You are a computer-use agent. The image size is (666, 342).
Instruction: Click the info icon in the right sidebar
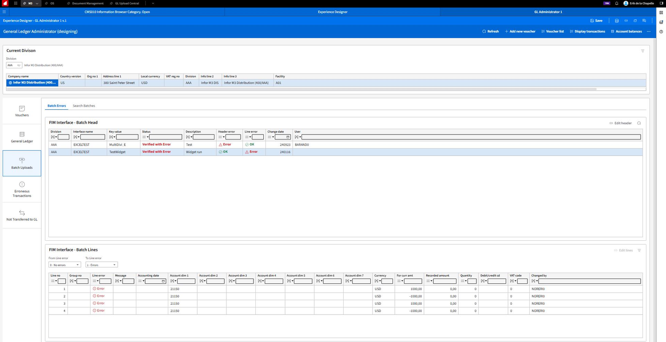661,32
